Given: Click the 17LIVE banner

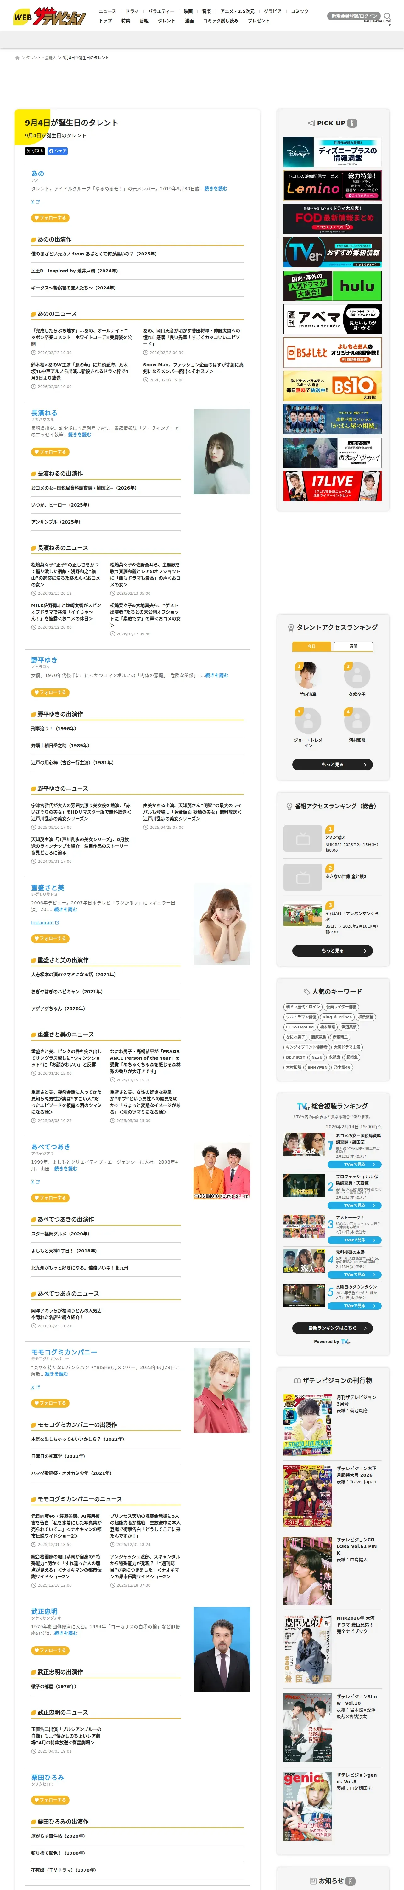Looking at the screenshot, I should pos(332,486).
